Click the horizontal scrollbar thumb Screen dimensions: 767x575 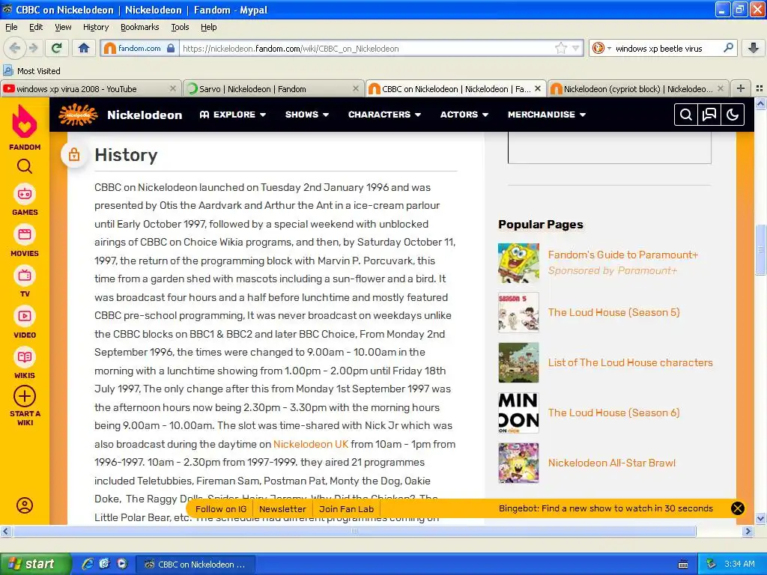click(354, 531)
